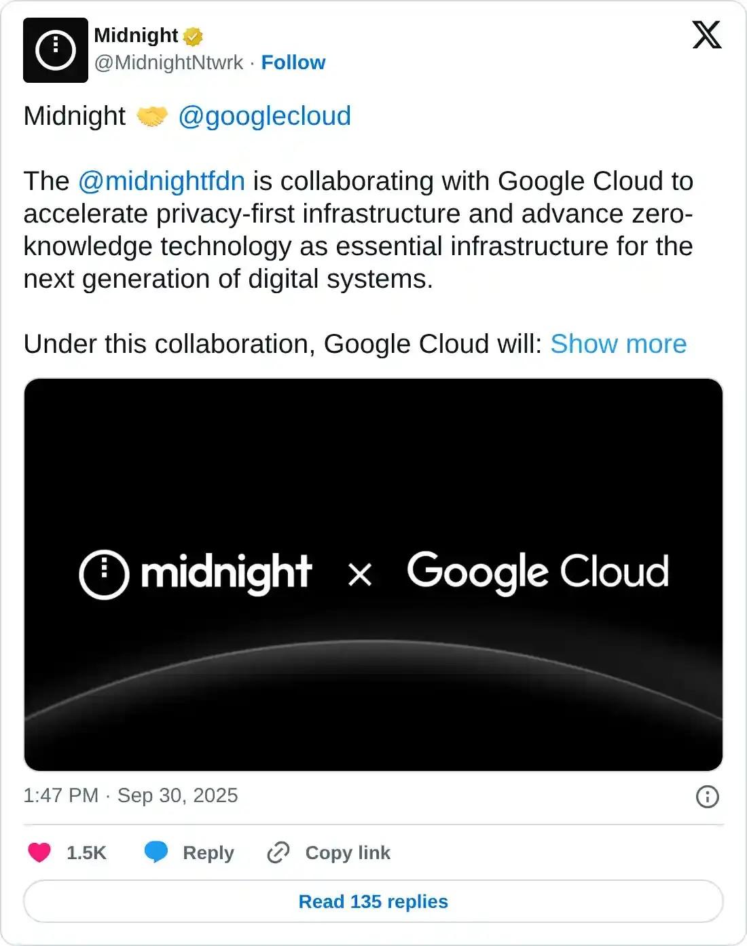Click the Copy link label text
This screenshot has height=946, width=747.
pos(348,852)
